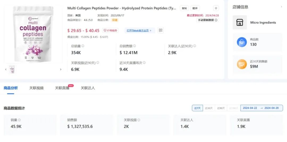Select the small product thumbnail below image

tap(12, 69)
